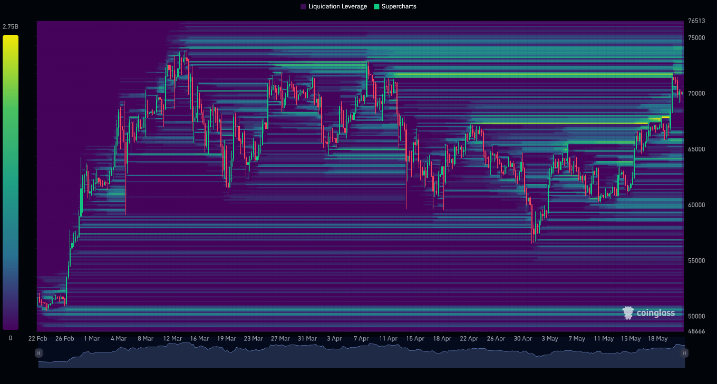
Task: Click the 22 Apr date label
Action: [x=469, y=339]
